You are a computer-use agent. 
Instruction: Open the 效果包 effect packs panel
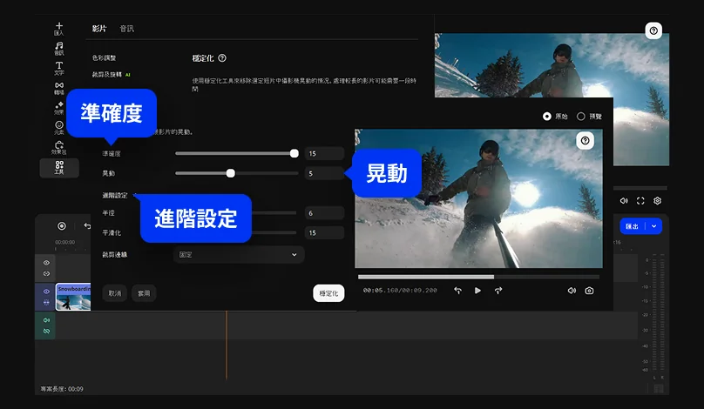(59, 148)
